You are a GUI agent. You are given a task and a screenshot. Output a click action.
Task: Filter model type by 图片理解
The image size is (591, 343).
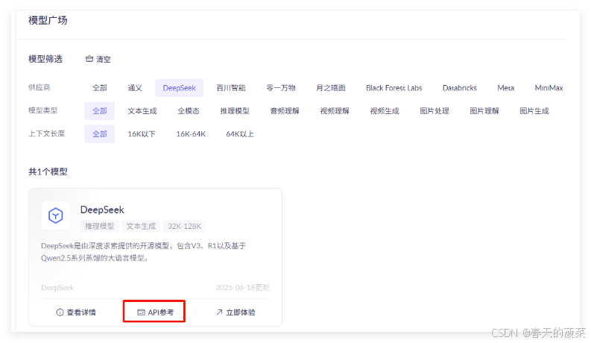click(484, 111)
